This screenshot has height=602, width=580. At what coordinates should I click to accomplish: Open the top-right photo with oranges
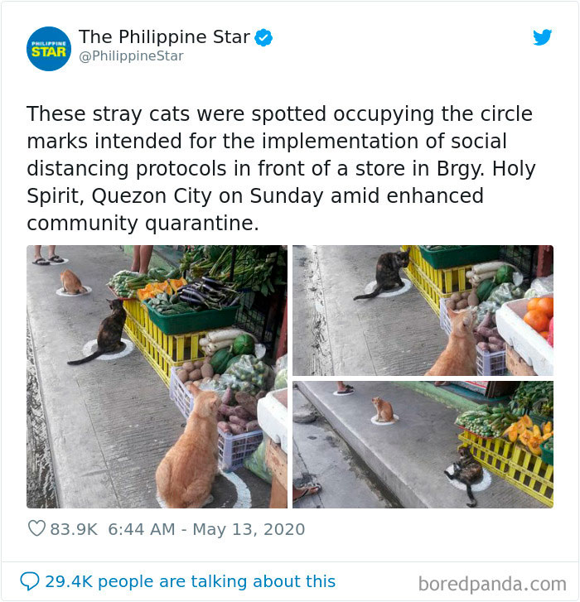tap(423, 311)
